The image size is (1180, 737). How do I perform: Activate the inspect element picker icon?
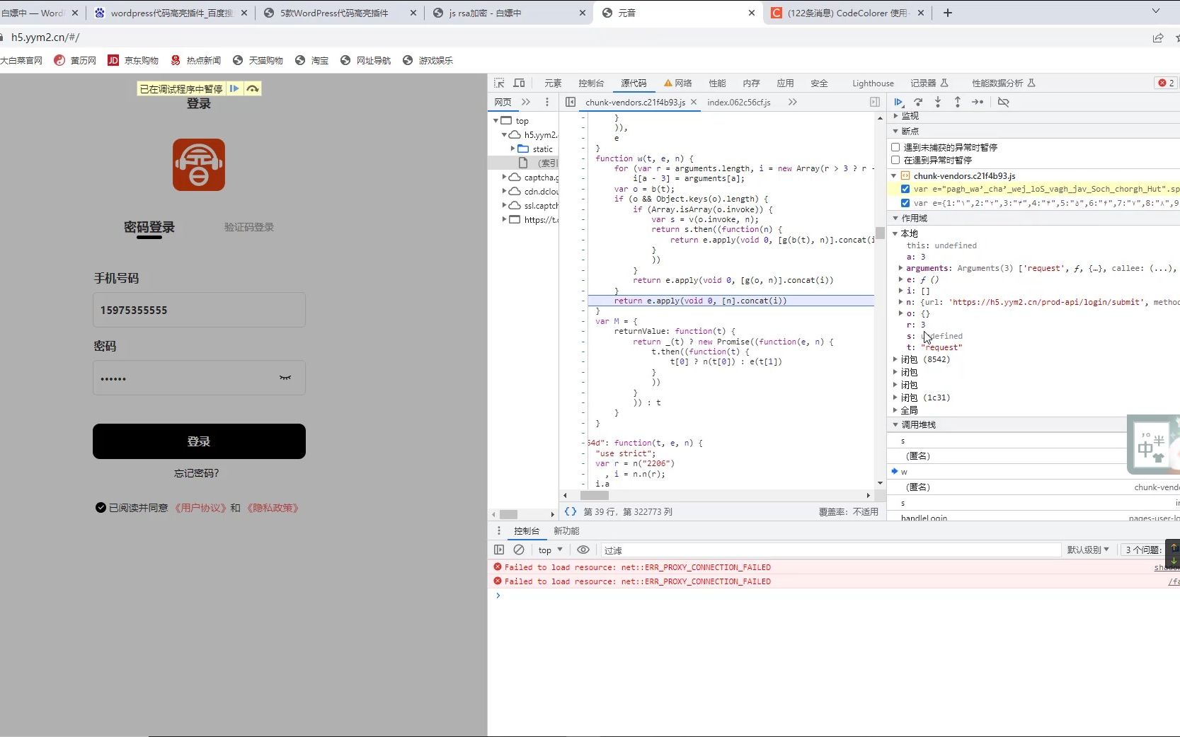tap(499, 83)
